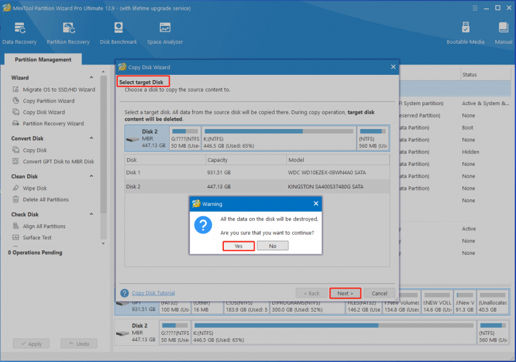Click Status column header
Viewport: 516px width, 362px height.
[485, 75]
